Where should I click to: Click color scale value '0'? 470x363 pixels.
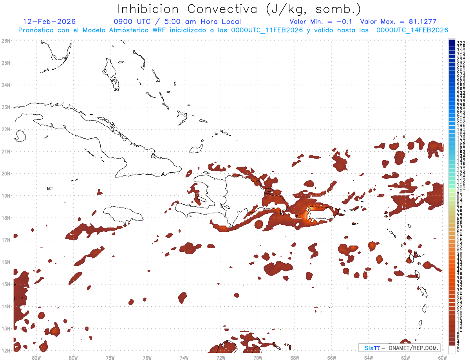coord(459,350)
